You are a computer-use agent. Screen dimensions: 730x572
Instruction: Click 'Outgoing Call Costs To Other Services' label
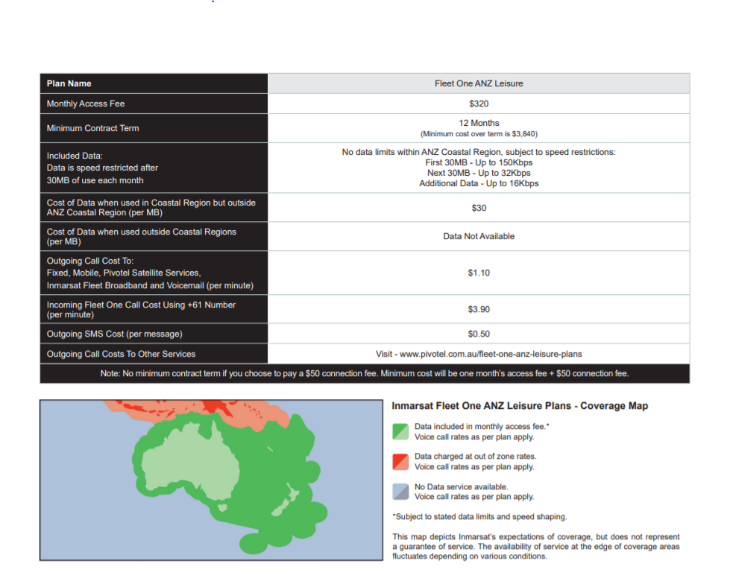pyautogui.click(x=121, y=354)
